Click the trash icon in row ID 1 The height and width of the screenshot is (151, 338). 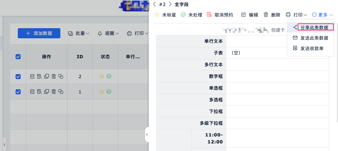[54, 91]
